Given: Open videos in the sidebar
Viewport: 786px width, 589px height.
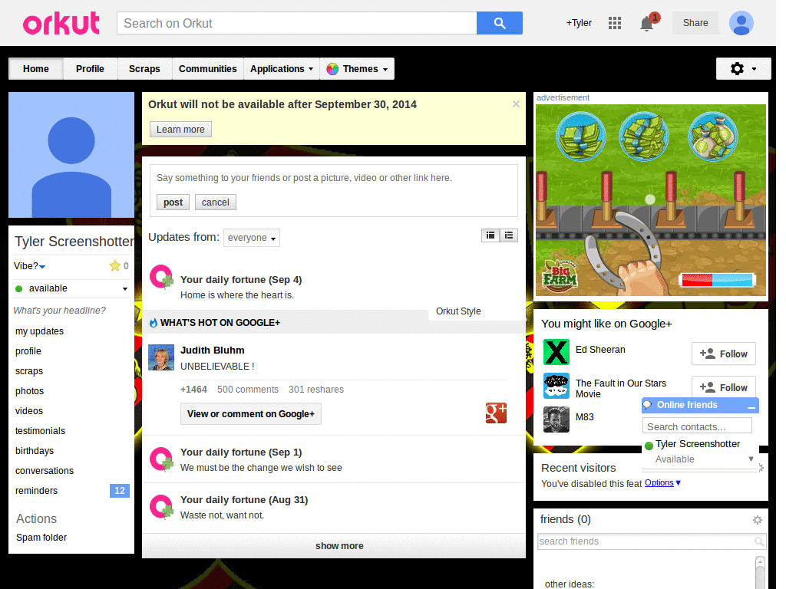Looking at the screenshot, I should pyautogui.click(x=29, y=411).
